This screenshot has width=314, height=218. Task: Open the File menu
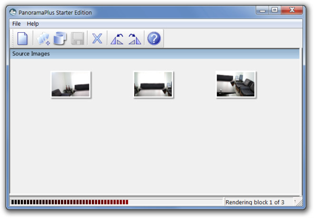(x=17, y=24)
